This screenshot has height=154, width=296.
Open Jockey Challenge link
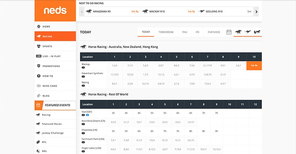55,133
